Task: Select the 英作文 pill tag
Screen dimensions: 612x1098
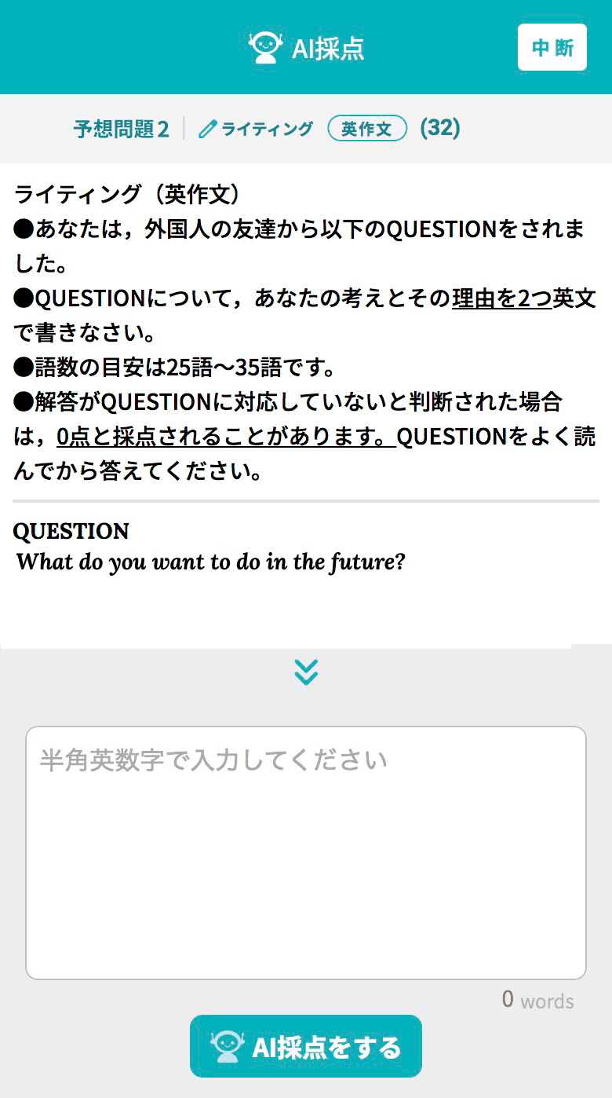Action: (367, 128)
